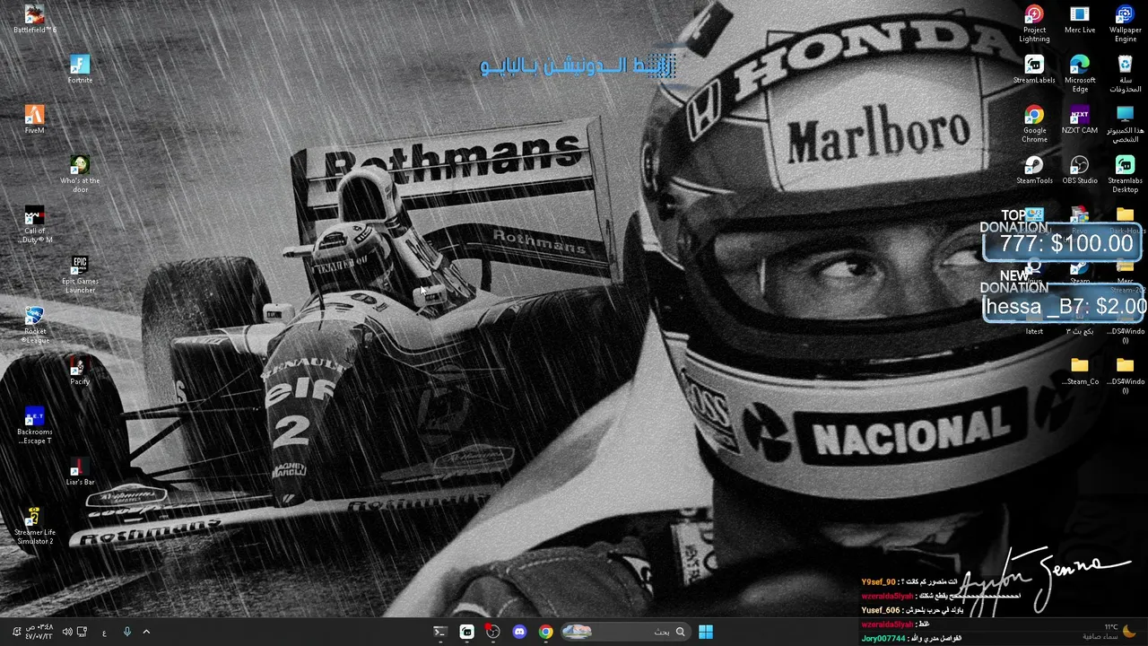
Task: Open the weather widget showing 11°C
Action: pyautogui.click(x=1109, y=632)
